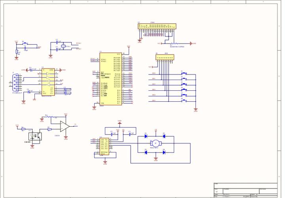Select the RES resistor pack header
285x198 pixels.
click(x=165, y=57)
